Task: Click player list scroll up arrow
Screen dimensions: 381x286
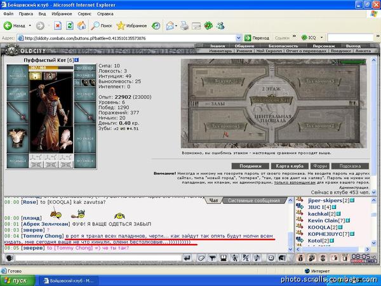Action: coord(374,201)
